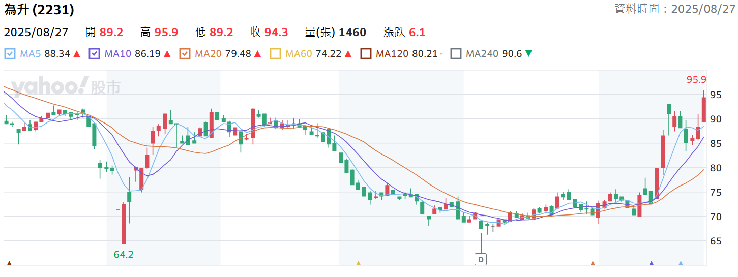The width and height of the screenshot is (738, 277).
Task: Uncheck the MA5 moving average checkbox
Action: (10, 54)
